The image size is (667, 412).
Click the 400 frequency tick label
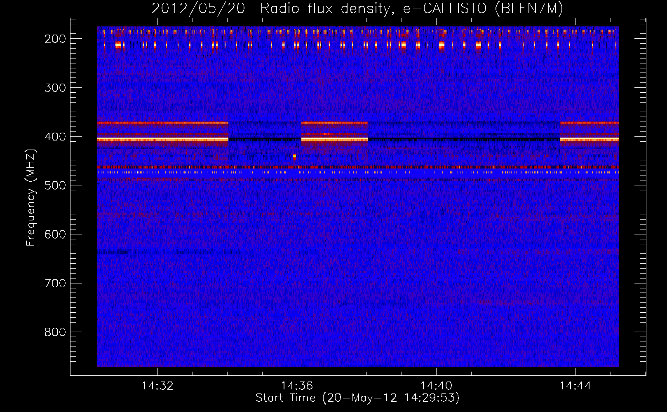click(x=55, y=137)
